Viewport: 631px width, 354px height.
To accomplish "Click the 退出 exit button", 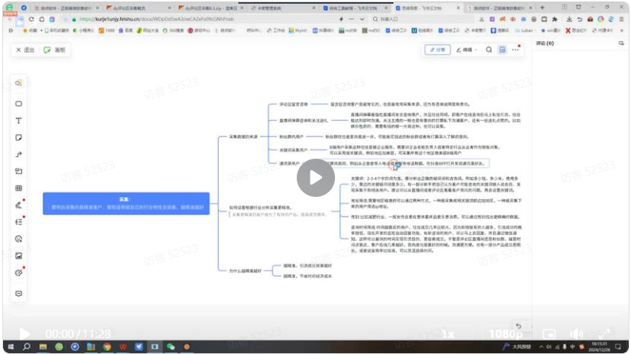I will (25, 50).
